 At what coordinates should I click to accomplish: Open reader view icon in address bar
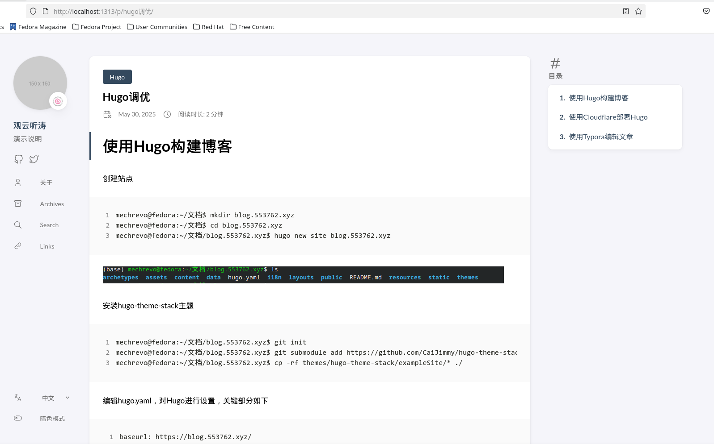click(x=626, y=11)
